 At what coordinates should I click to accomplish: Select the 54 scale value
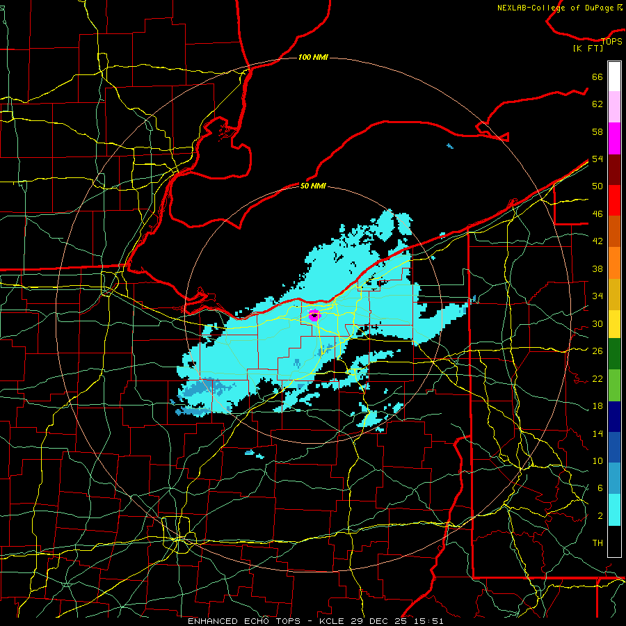597,159
